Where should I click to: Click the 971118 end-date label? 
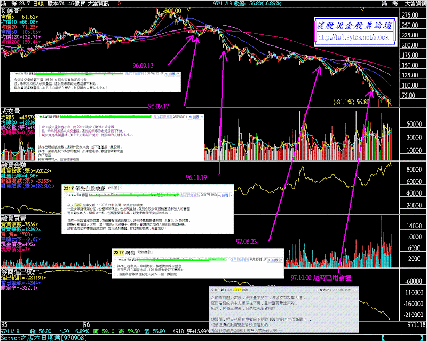(417, 324)
